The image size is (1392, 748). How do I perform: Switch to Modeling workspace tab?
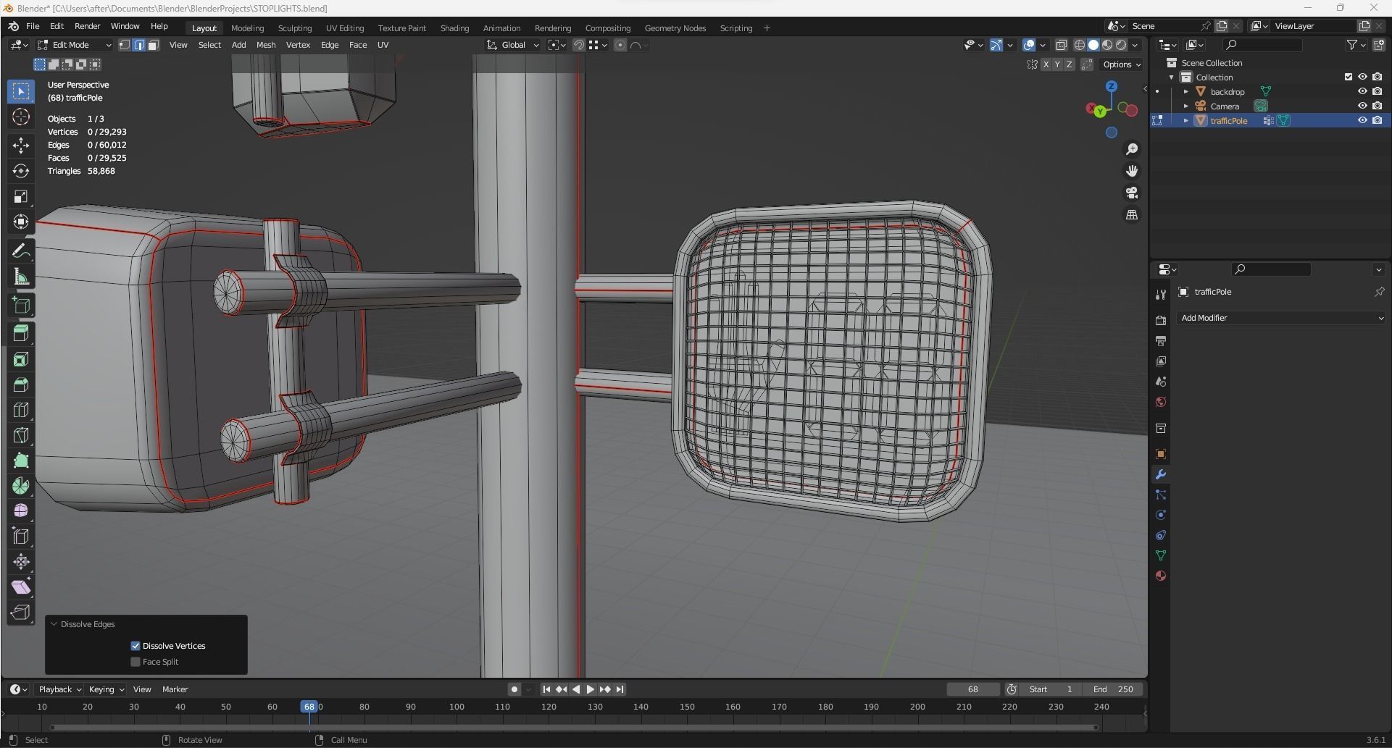point(247,28)
